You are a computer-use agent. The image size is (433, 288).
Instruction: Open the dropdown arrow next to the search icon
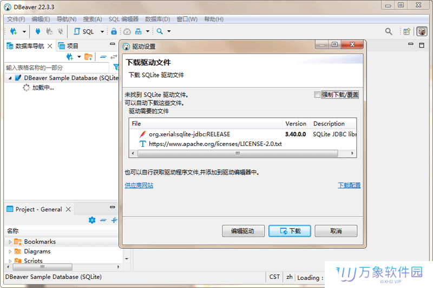169,31
